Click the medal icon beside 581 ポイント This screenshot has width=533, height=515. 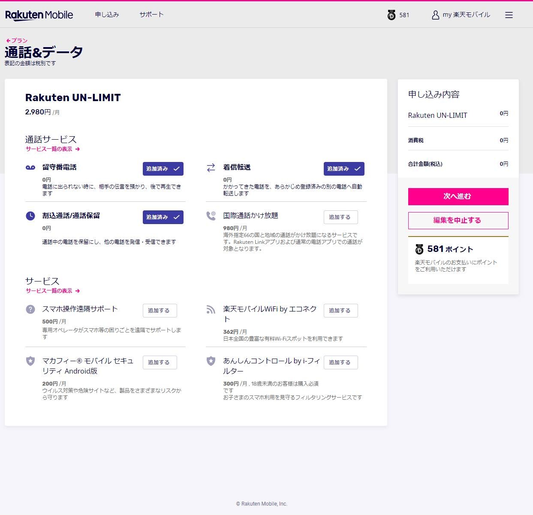419,249
